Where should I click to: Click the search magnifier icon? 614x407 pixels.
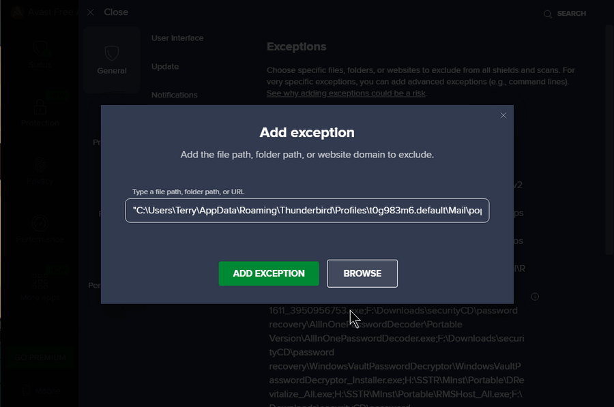point(547,14)
